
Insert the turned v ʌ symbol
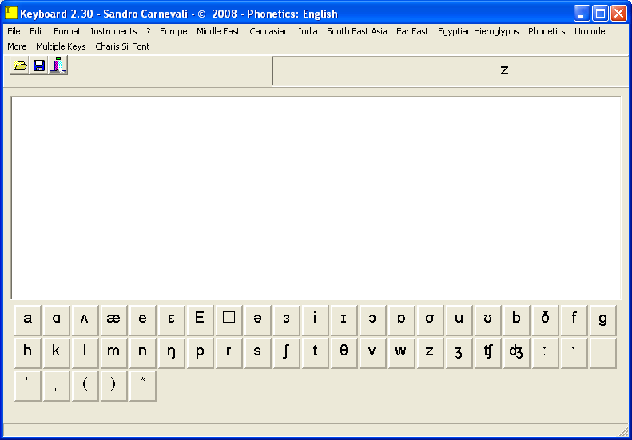[x=85, y=320]
